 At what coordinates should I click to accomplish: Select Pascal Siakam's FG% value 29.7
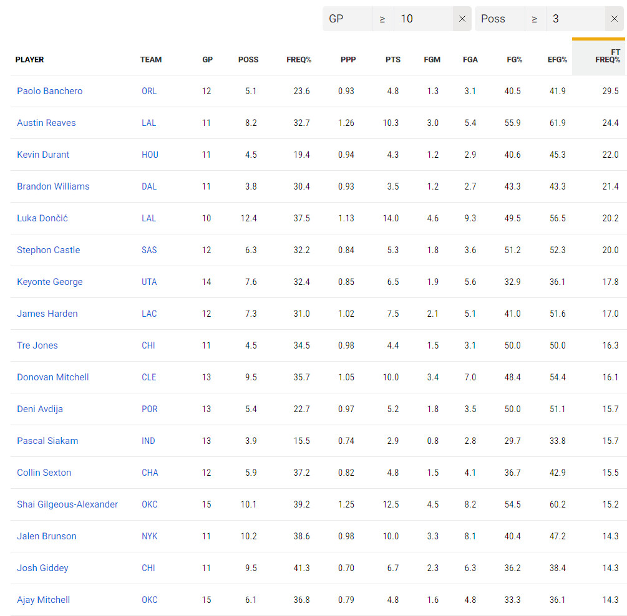click(x=512, y=441)
